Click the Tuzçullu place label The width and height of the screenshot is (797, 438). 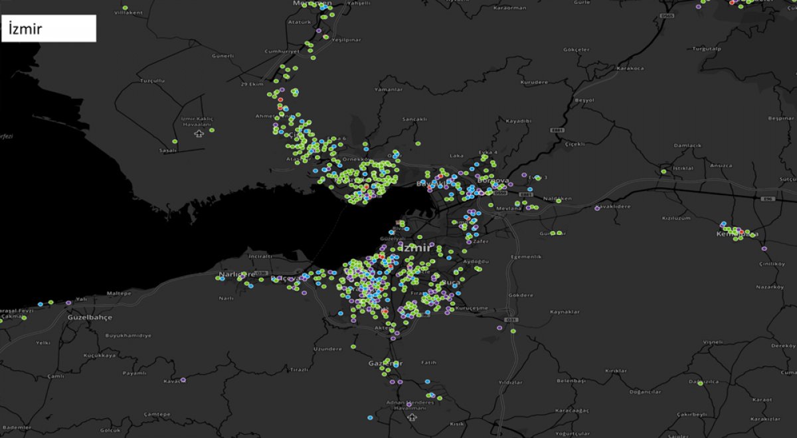coord(153,80)
